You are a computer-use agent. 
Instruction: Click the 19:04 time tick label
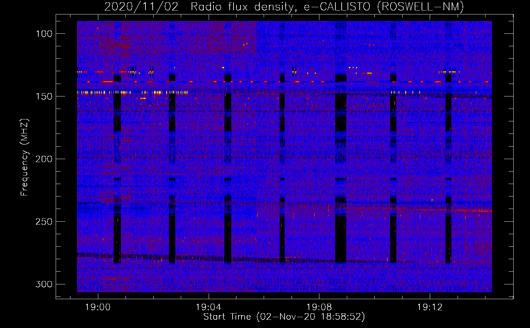[x=209, y=307]
